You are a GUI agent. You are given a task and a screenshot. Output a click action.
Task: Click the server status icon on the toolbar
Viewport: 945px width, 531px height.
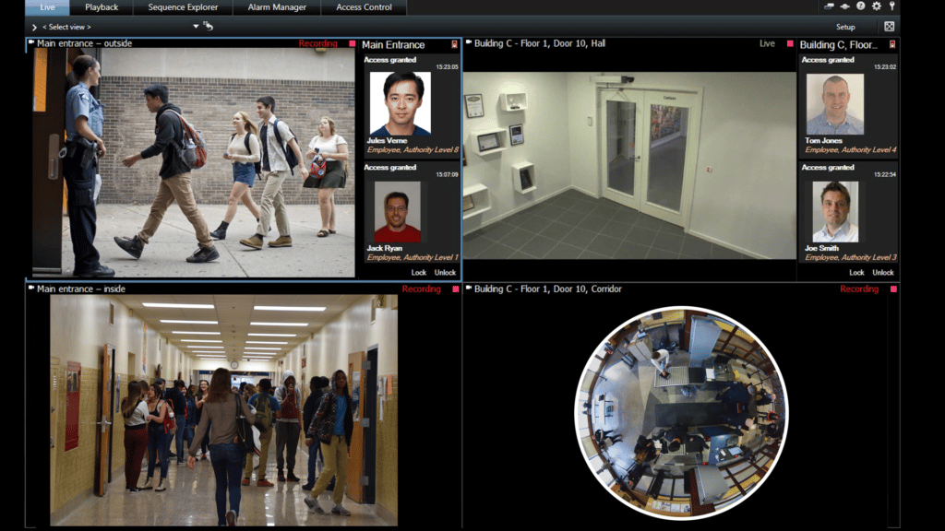[x=844, y=6]
